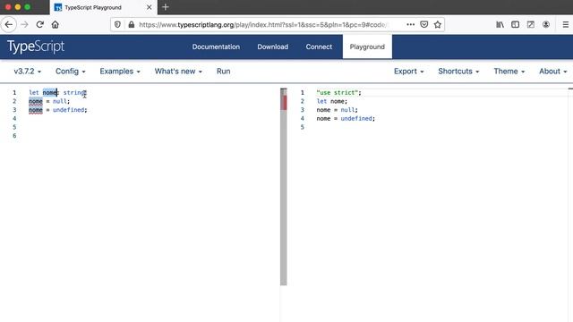Open the Firefox hamburger menu
573x322 pixels.
click(565, 24)
